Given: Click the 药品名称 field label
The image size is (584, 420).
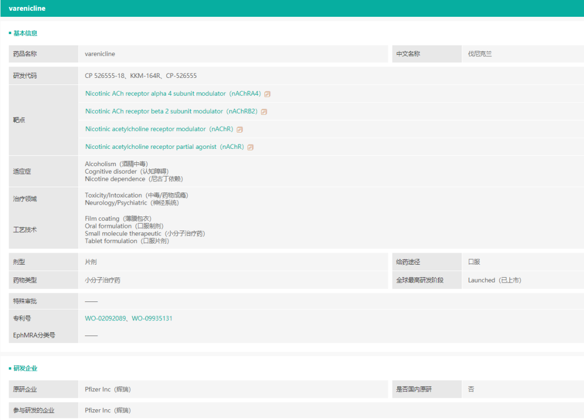Looking at the screenshot, I should pos(25,54).
